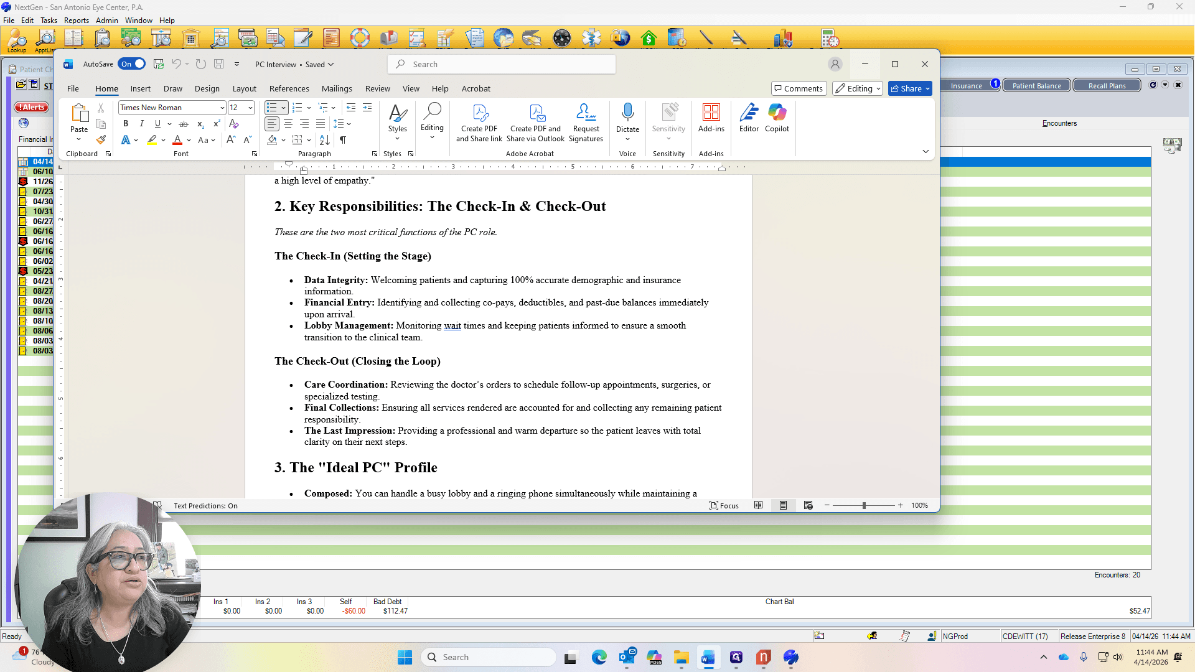This screenshot has height=672, width=1195.
Task: Expand the Editing mode dropdown
Action: [858, 88]
